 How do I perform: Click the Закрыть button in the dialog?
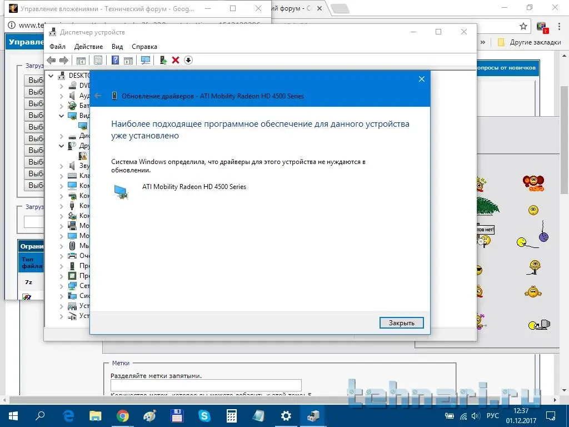(401, 323)
